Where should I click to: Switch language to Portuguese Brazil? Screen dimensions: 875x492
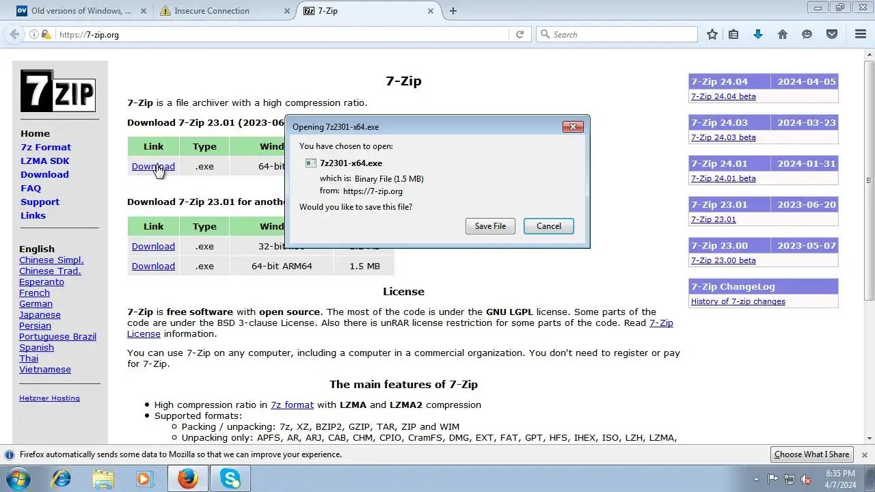57,336
